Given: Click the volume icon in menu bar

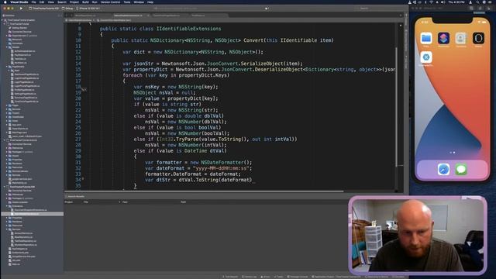Looking at the screenshot, I should point(443,2).
